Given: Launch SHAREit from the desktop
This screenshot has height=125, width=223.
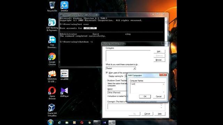Looking at the screenshot, I should pyautogui.click(x=64, y=7).
